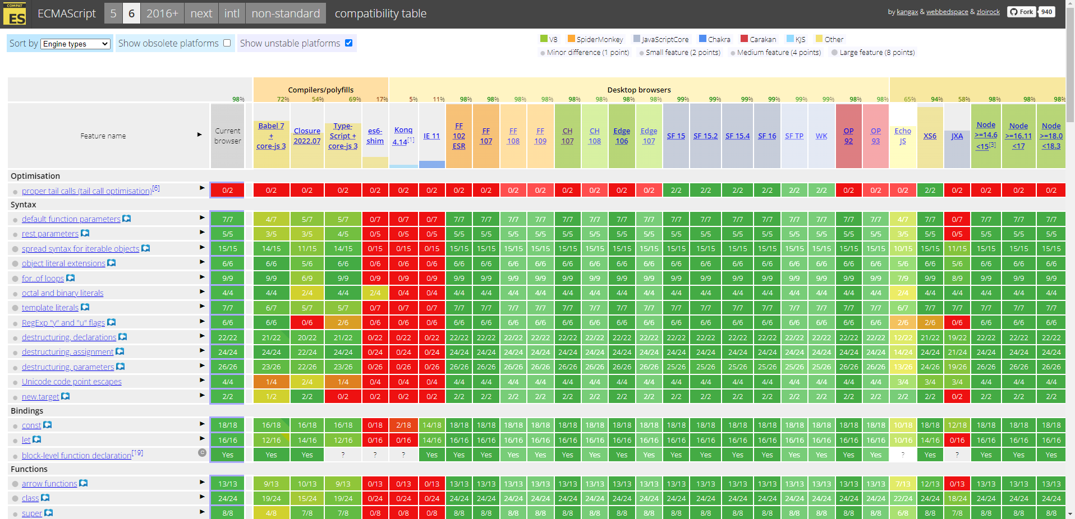Click the Chakra blue legend swatch
1075x519 pixels.
point(702,39)
